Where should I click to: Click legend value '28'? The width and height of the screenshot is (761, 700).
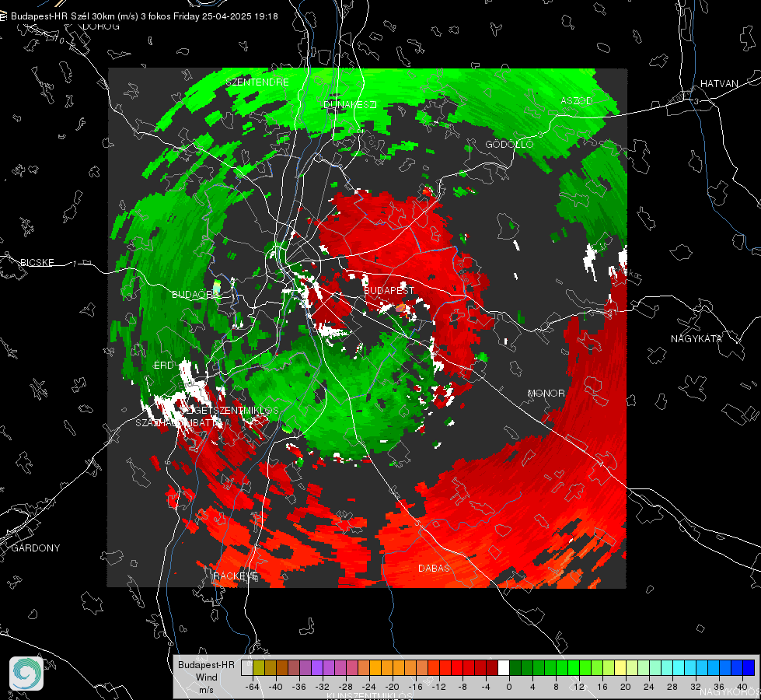click(x=672, y=687)
